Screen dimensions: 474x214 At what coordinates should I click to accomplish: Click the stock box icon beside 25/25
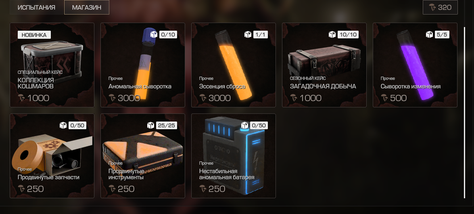click(150, 125)
